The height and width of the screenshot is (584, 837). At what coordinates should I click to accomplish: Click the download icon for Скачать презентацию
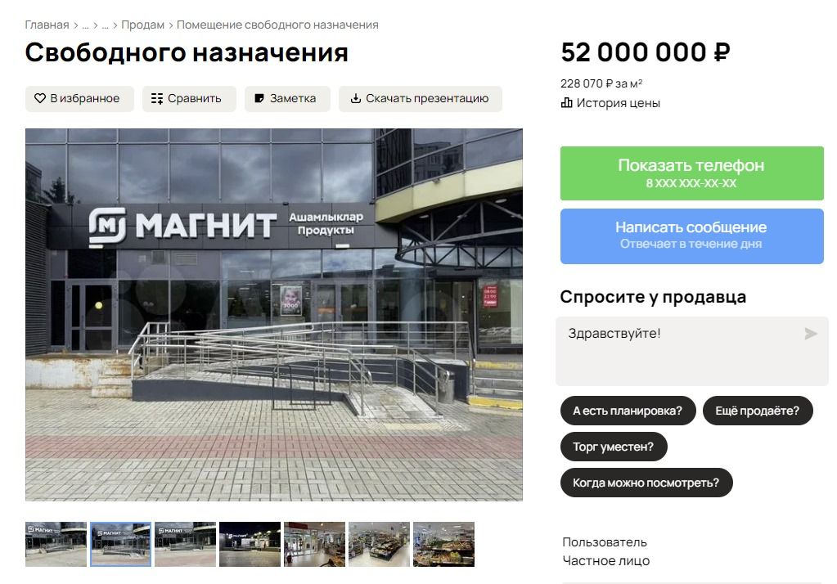(356, 98)
